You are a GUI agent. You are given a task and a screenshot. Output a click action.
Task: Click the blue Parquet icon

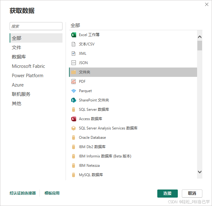coord(74,91)
